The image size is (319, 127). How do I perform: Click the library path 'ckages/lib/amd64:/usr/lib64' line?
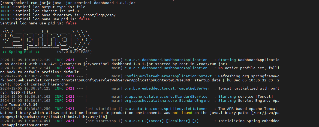tap(54, 117)
